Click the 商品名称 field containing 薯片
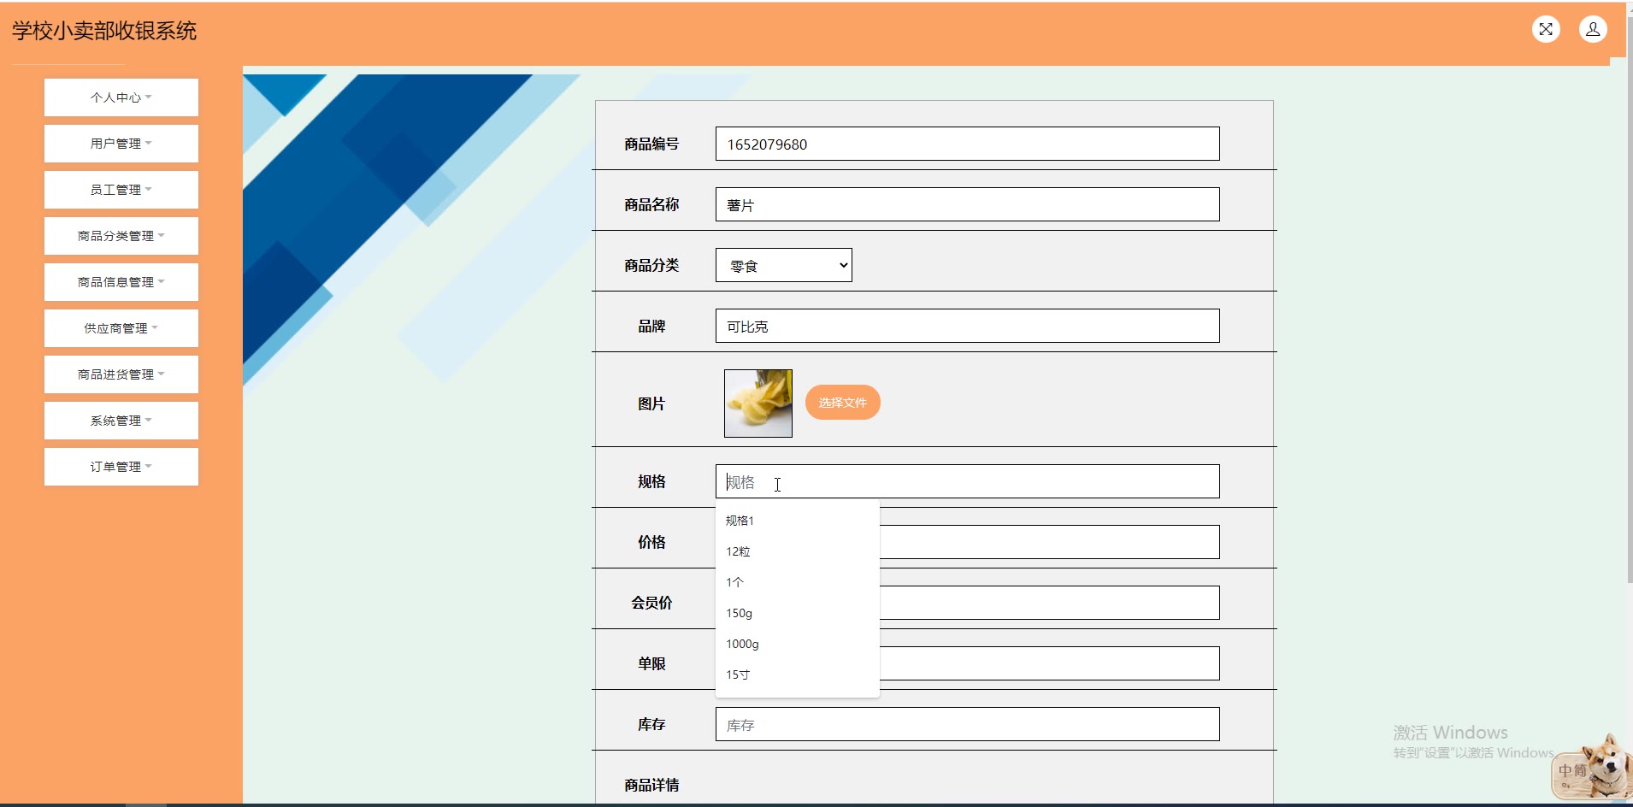1633x807 pixels. (x=968, y=204)
